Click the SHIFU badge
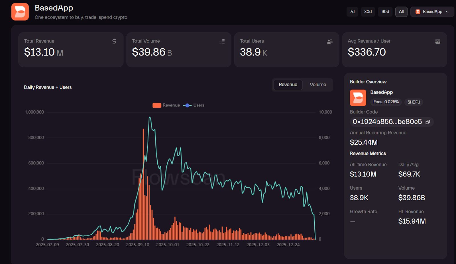This screenshot has width=456, height=264. pyautogui.click(x=414, y=102)
